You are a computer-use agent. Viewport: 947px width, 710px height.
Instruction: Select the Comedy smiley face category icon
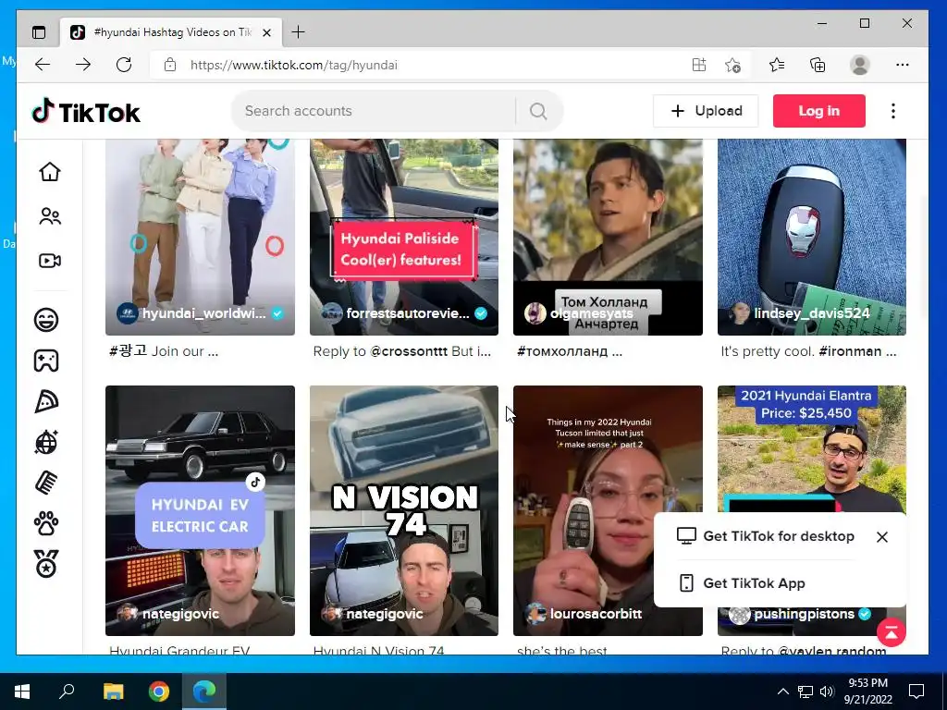[x=46, y=319]
